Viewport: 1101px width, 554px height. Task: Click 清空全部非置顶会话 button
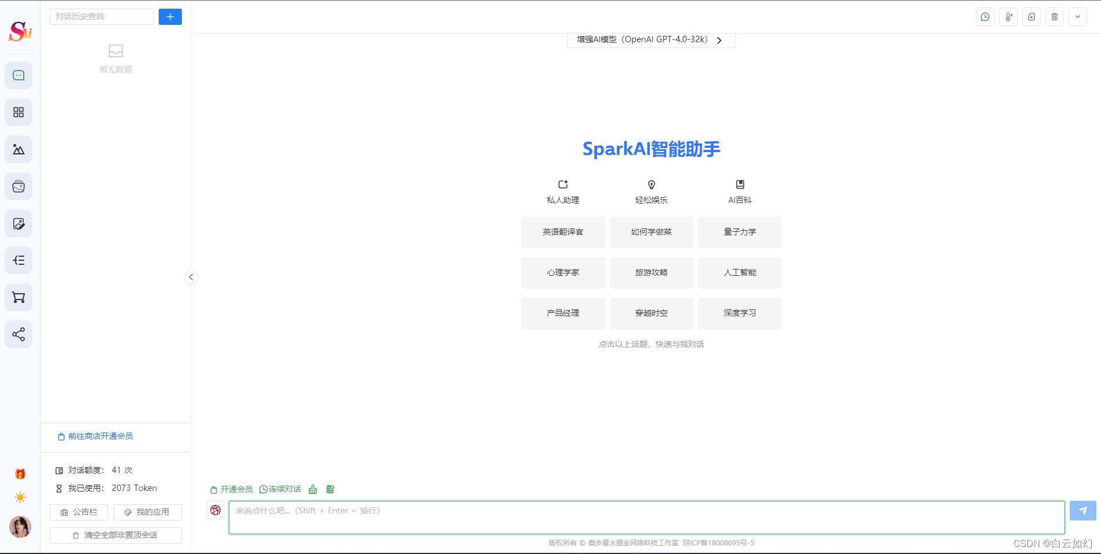(116, 535)
